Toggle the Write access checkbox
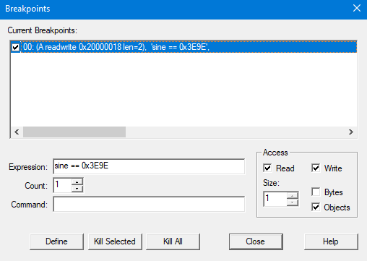 click(x=316, y=168)
